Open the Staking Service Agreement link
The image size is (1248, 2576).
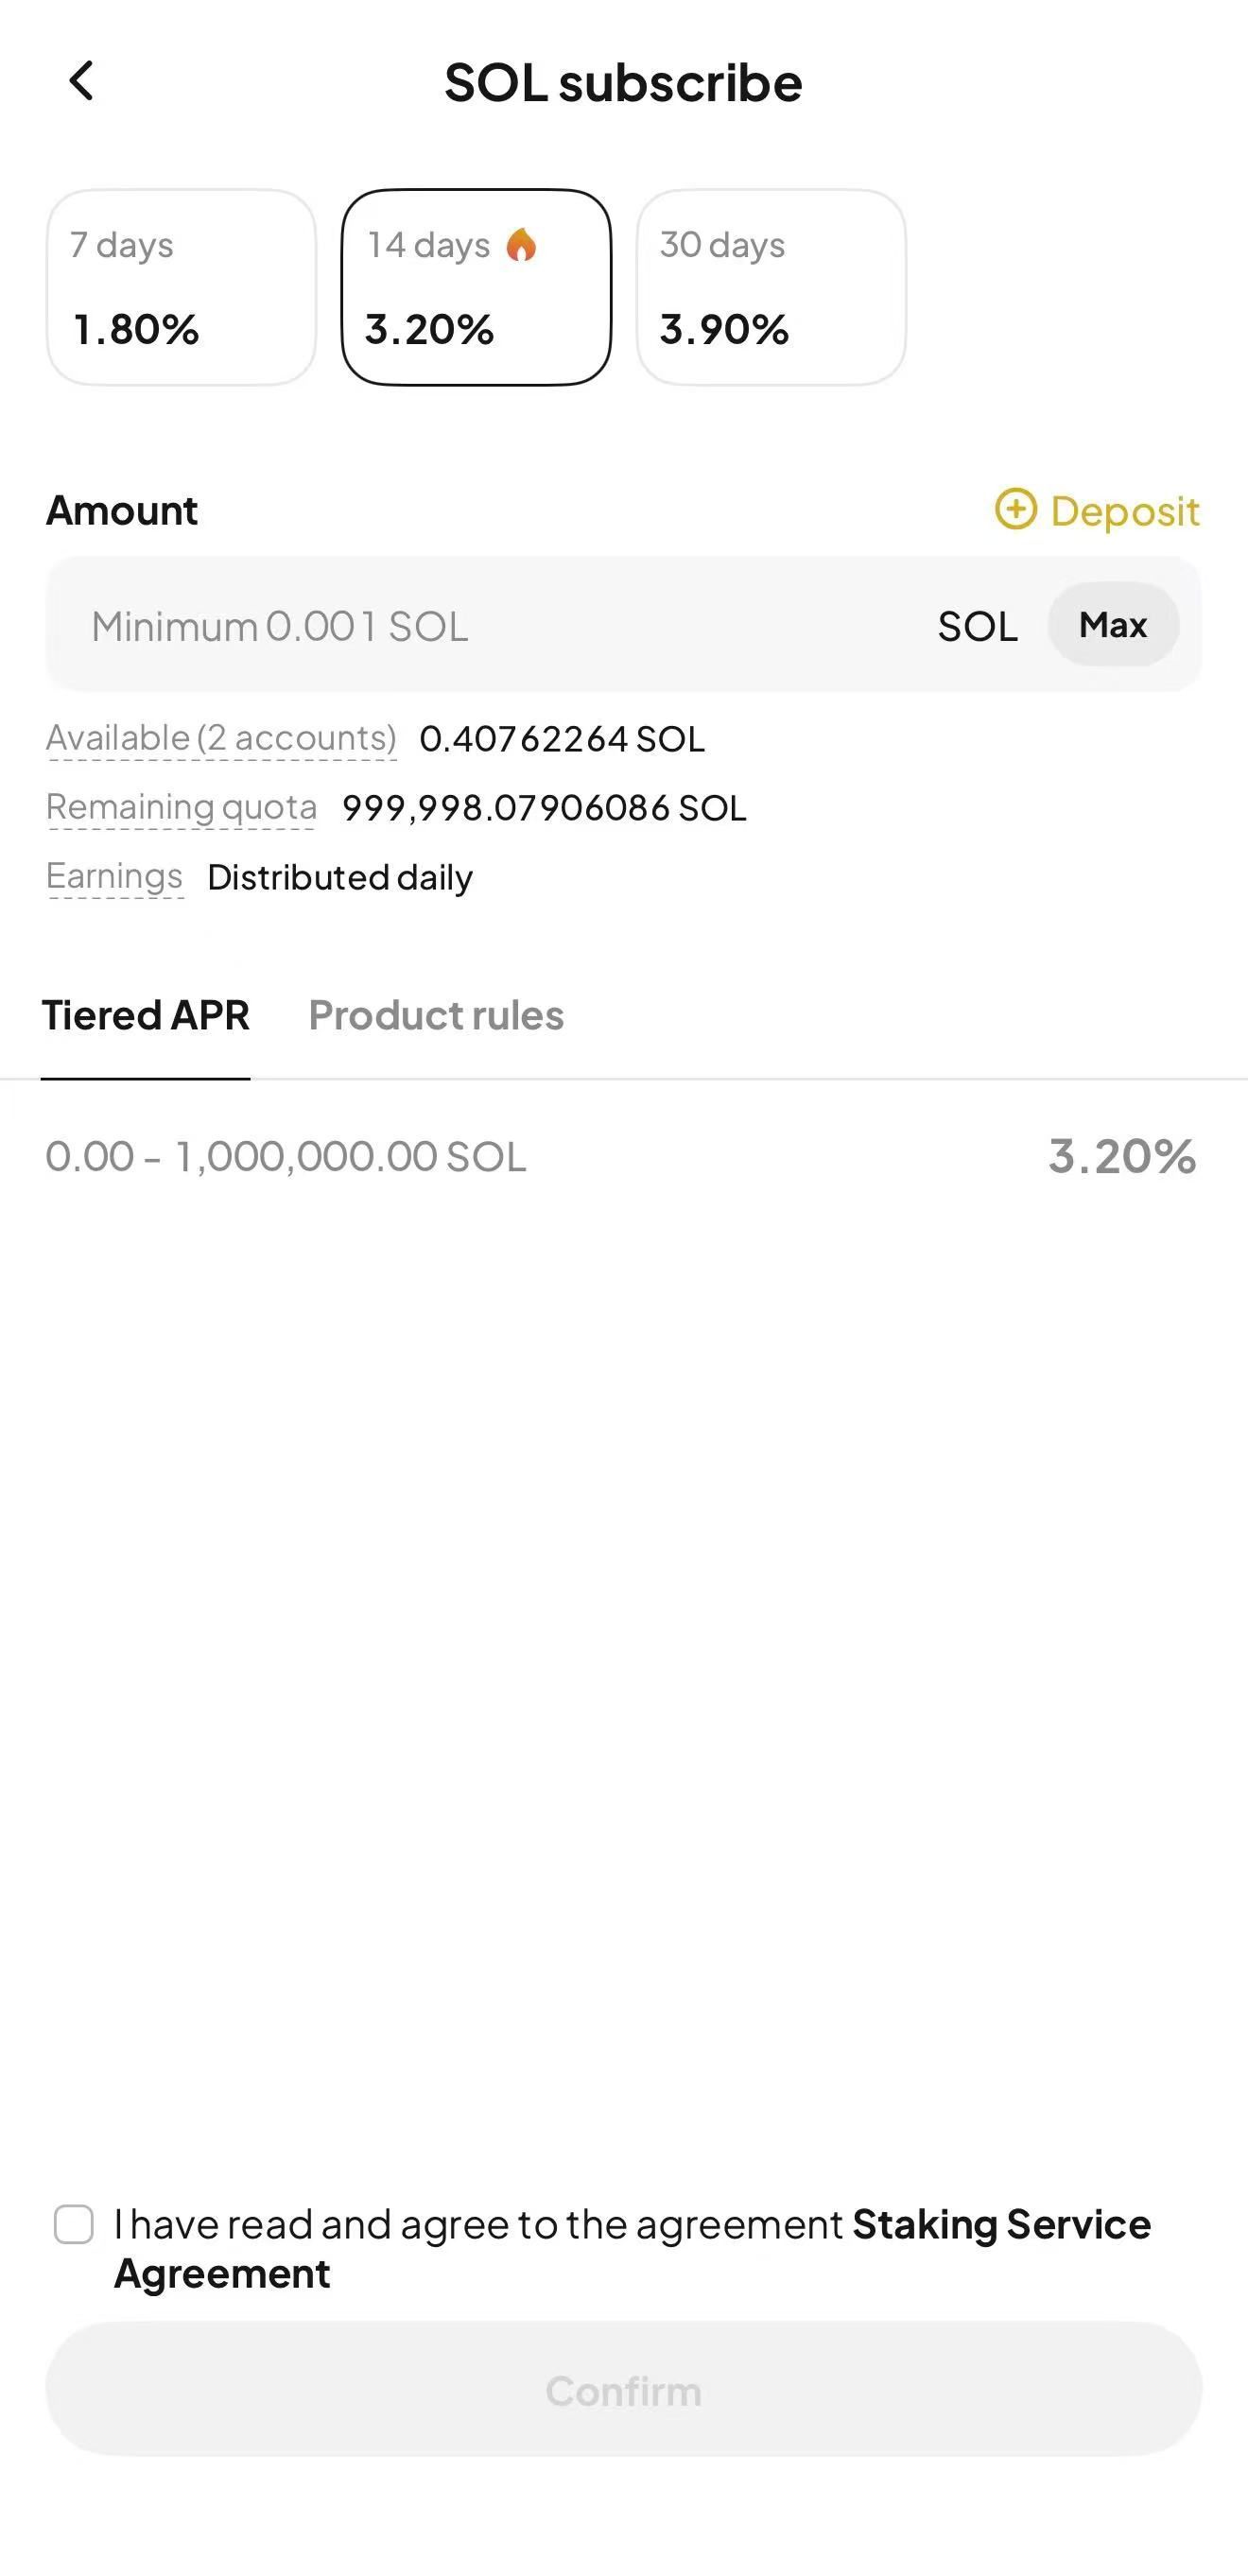coord(1000,2225)
